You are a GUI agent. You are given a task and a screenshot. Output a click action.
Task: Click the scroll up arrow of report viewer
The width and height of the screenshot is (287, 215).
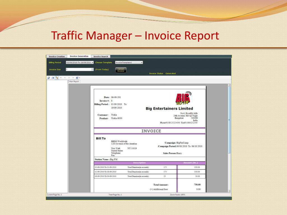click(x=229, y=85)
